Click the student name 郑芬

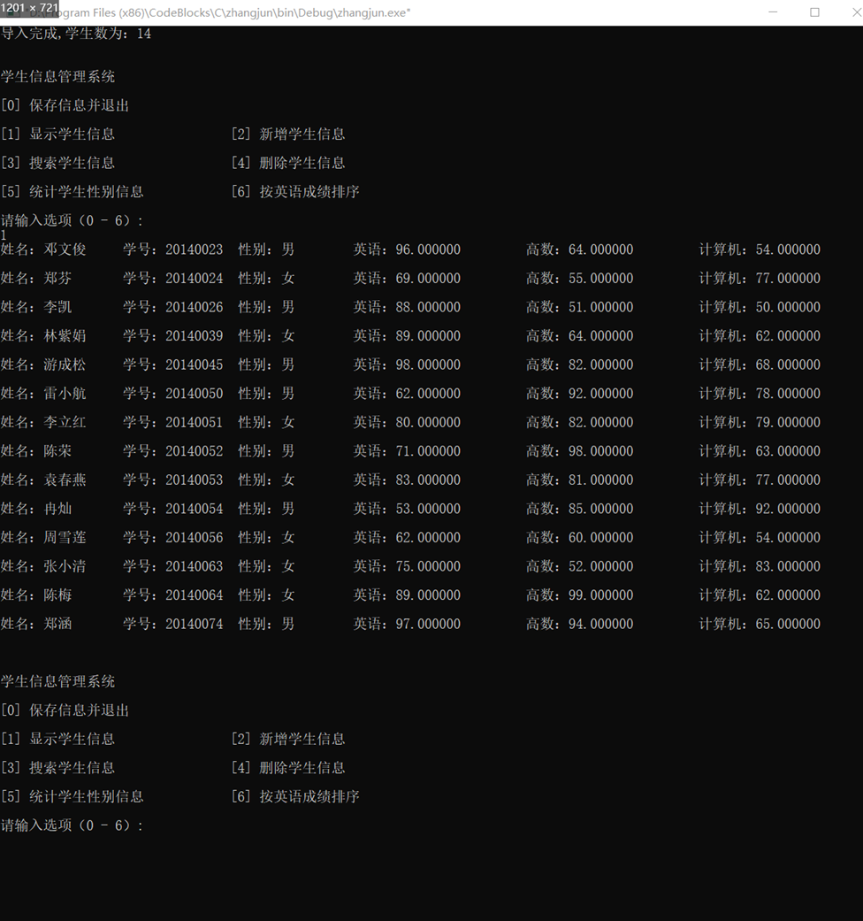57,279
